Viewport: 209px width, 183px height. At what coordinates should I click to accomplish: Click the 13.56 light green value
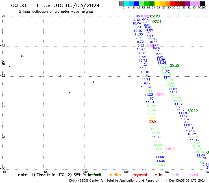click(x=151, y=110)
